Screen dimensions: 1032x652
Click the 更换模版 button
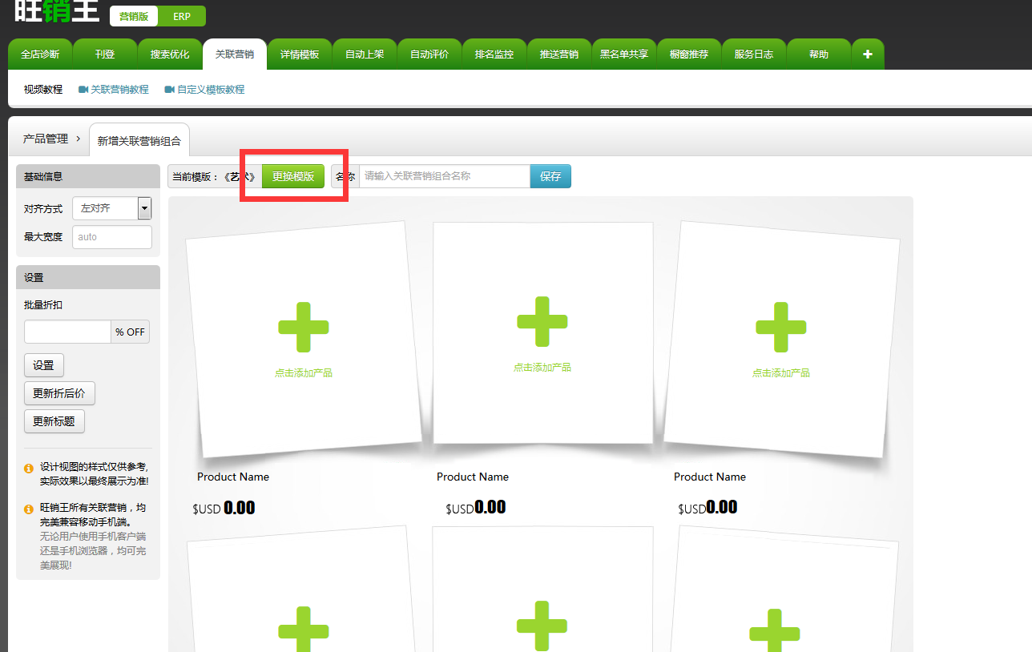(293, 176)
